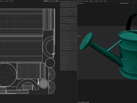Select the sprinkler head UV island with dots

coord(44,84)
